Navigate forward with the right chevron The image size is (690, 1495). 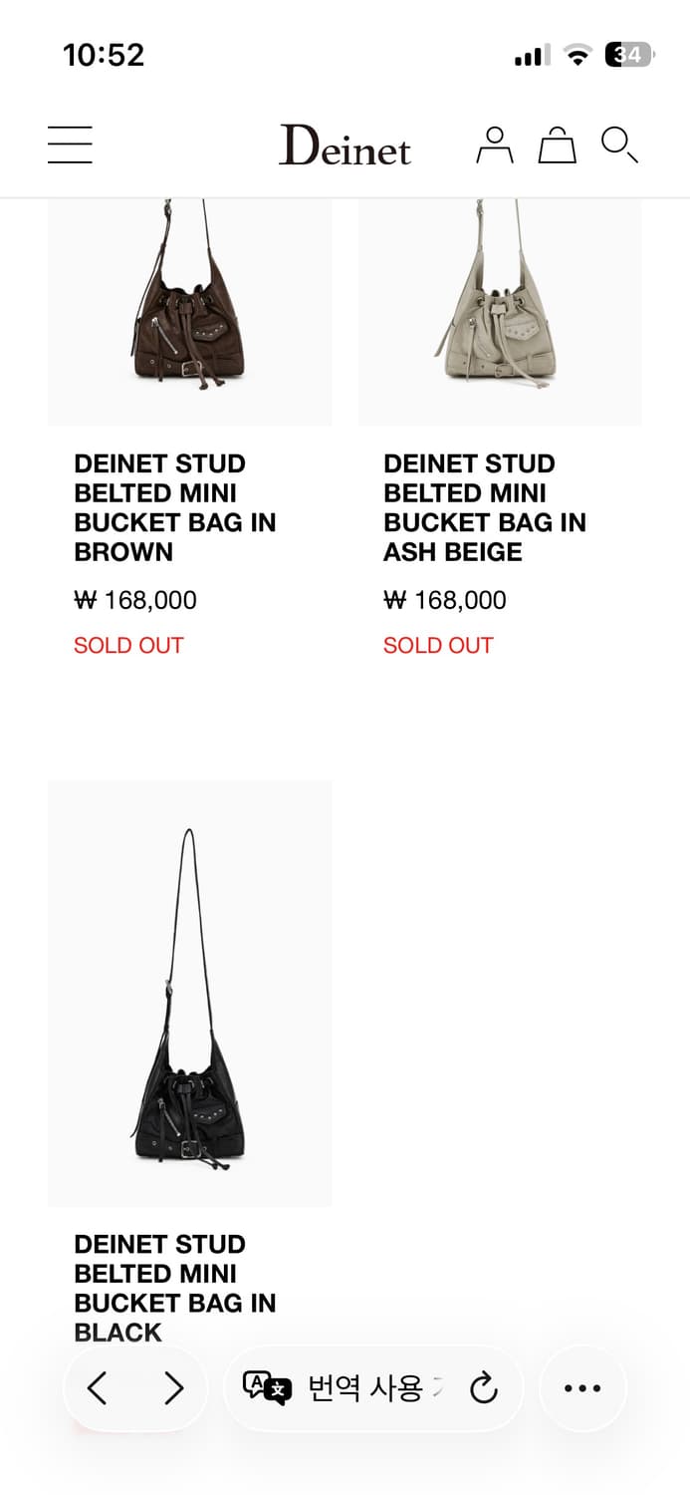pyautogui.click(x=174, y=1386)
